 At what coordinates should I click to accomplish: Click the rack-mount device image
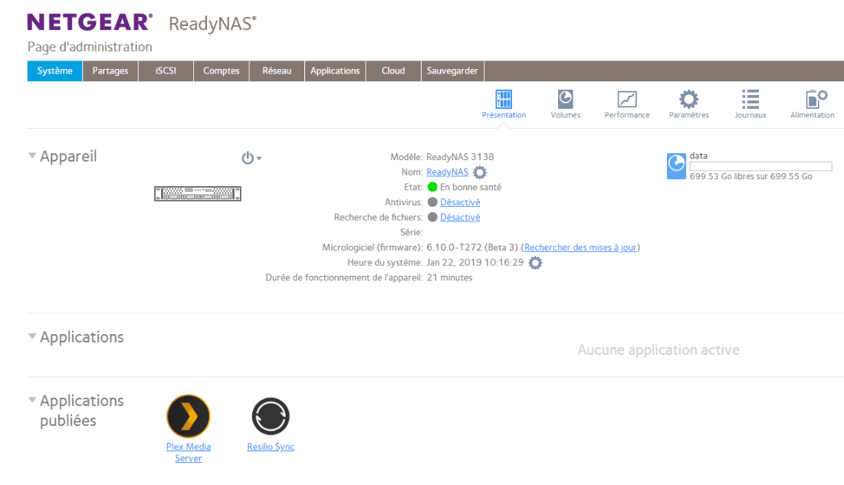[198, 193]
